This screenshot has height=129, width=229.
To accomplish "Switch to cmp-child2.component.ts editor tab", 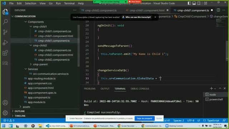I will pos(101,10).
